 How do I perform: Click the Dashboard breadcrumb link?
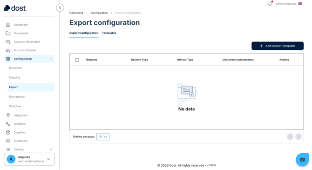(x=76, y=13)
